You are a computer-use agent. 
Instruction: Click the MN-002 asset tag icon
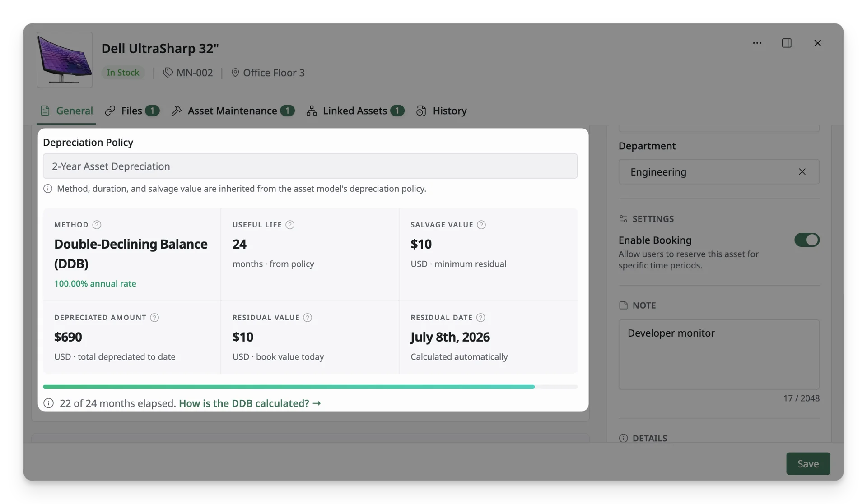pos(168,73)
